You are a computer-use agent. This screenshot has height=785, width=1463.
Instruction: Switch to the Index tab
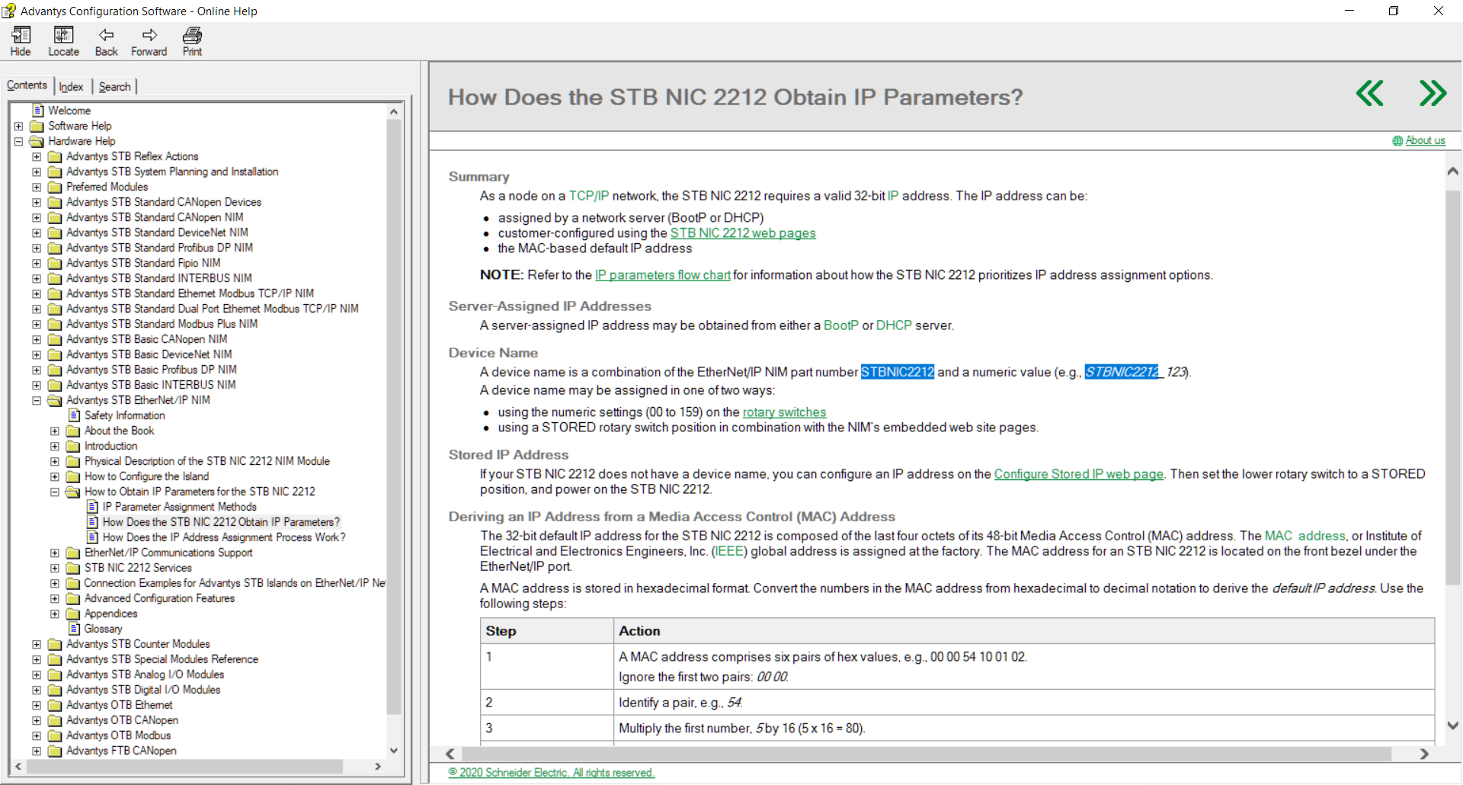point(71,87)
